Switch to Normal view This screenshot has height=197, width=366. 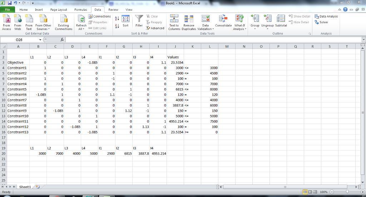(x=305, y=192)
